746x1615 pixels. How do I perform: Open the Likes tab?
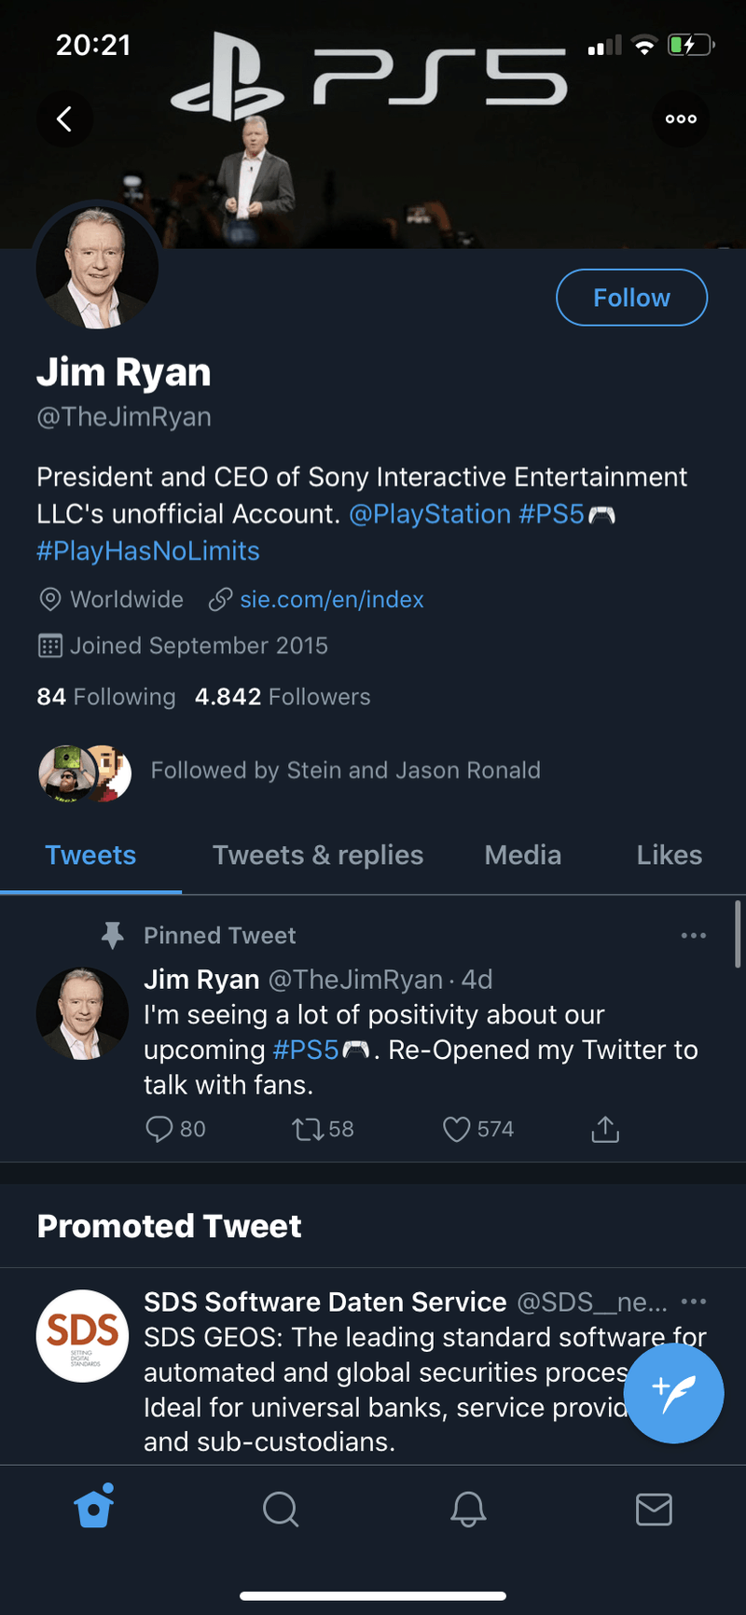click(669, 855)
